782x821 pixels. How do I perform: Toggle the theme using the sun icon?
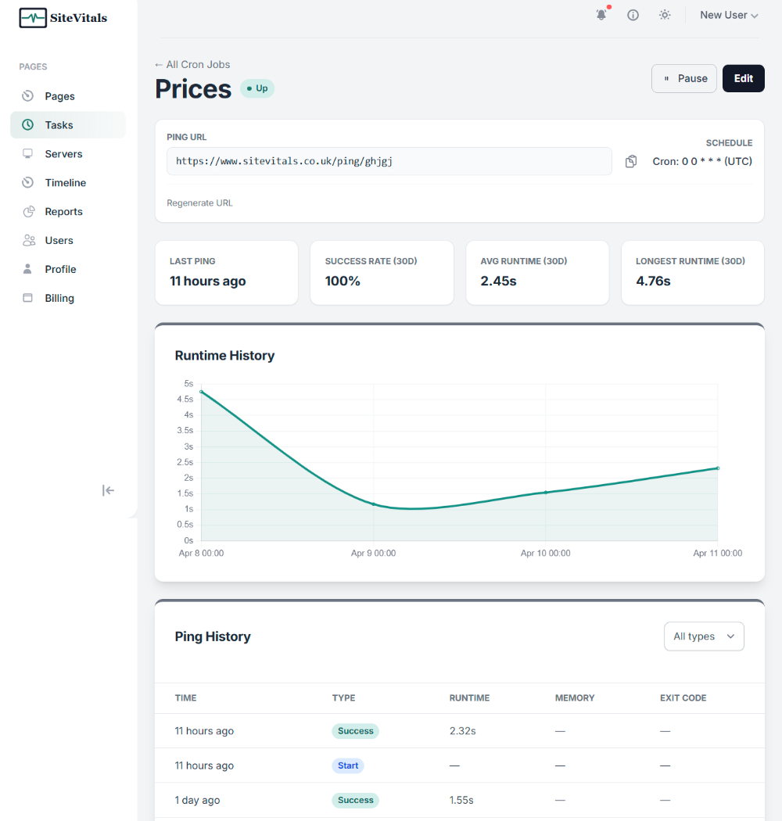tap(665, 14)
